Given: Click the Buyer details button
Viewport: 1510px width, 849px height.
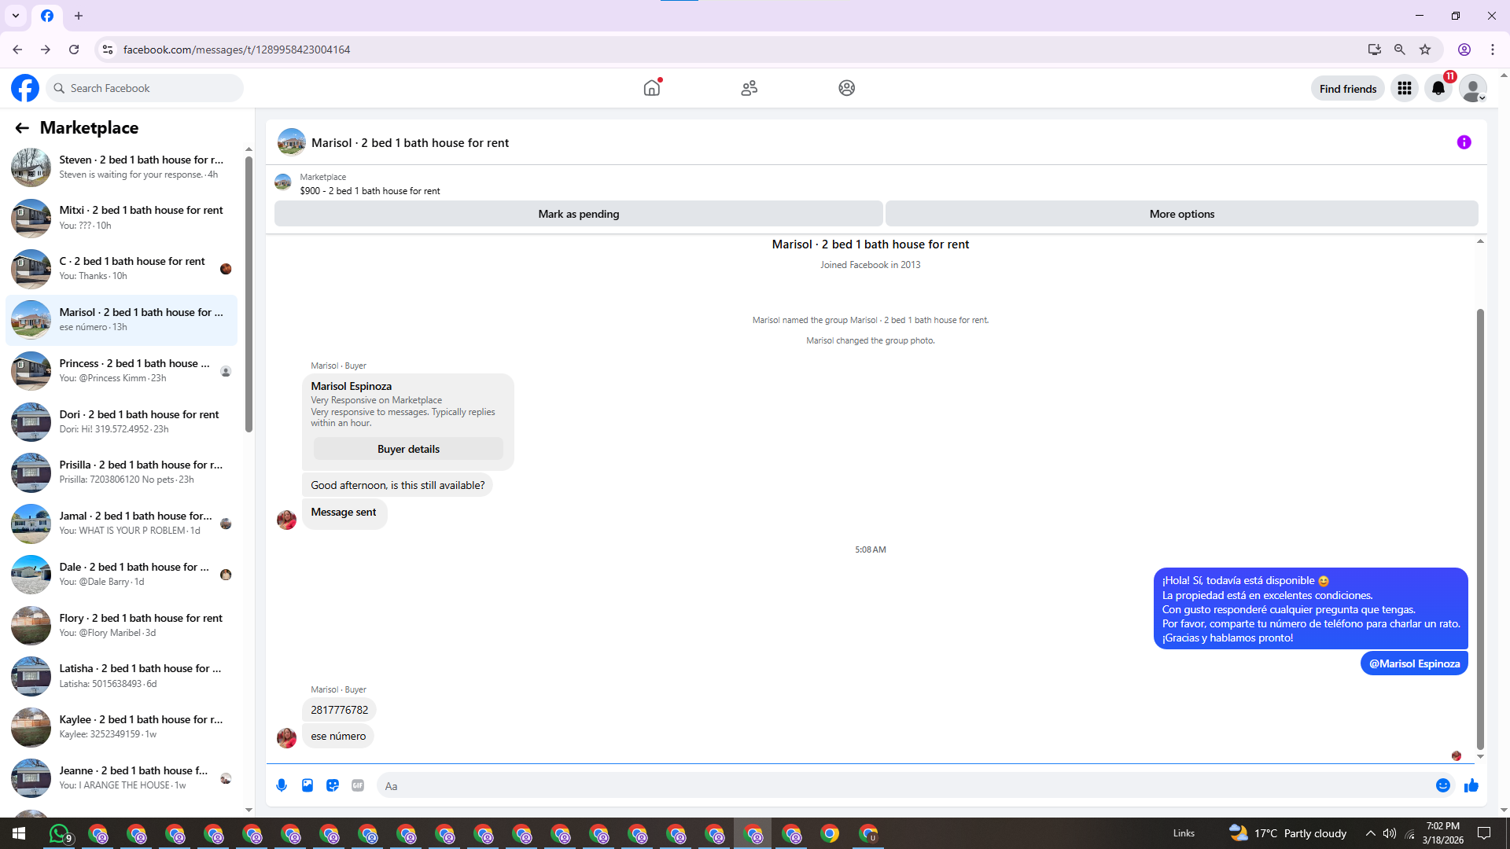Looking at the screenshot, I should coord(408,449).
